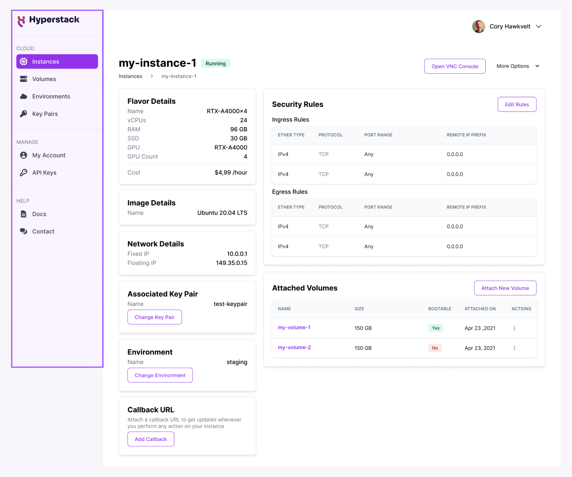572x477 pixels.
Task: Edit the security rules
Action: click(517, 104)
